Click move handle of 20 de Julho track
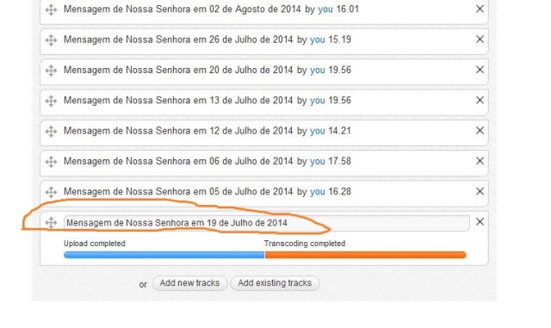This screenshot has width=551, height=328. pos(51,71)
